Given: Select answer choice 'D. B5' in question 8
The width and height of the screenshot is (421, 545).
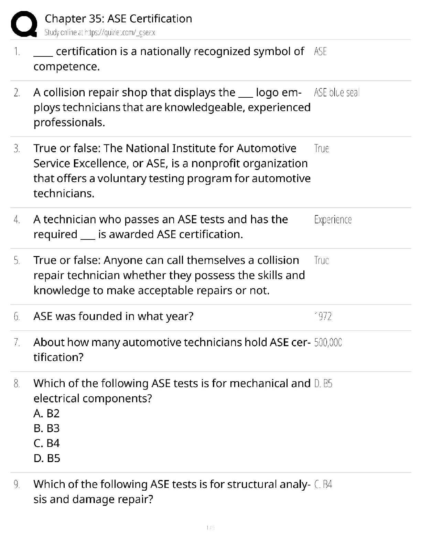Looking at the screenshot, I should point(47,458).
